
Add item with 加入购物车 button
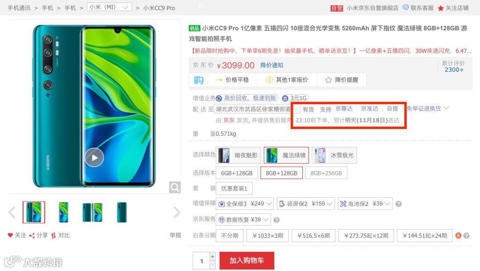tap(247, 261)
